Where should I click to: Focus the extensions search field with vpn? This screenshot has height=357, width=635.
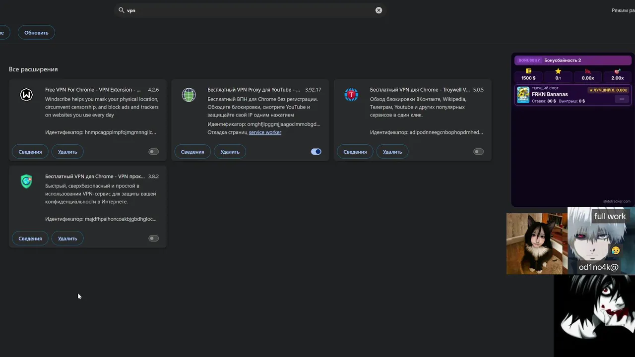click(250, 10)
